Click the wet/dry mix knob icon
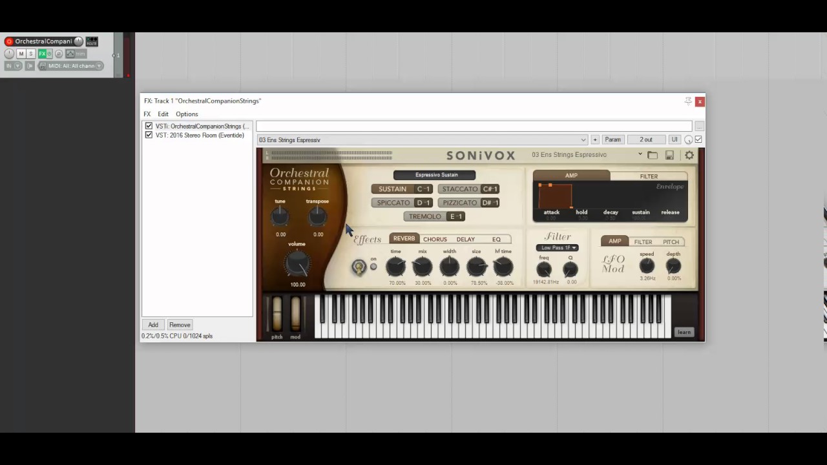The height and width of the screenshot is (465, 827). 688,140
